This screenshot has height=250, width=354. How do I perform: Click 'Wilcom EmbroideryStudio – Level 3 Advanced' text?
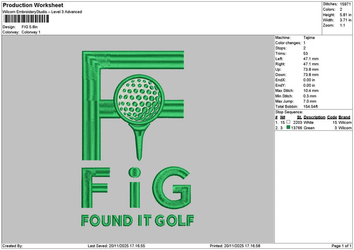(x=42, y=12)
